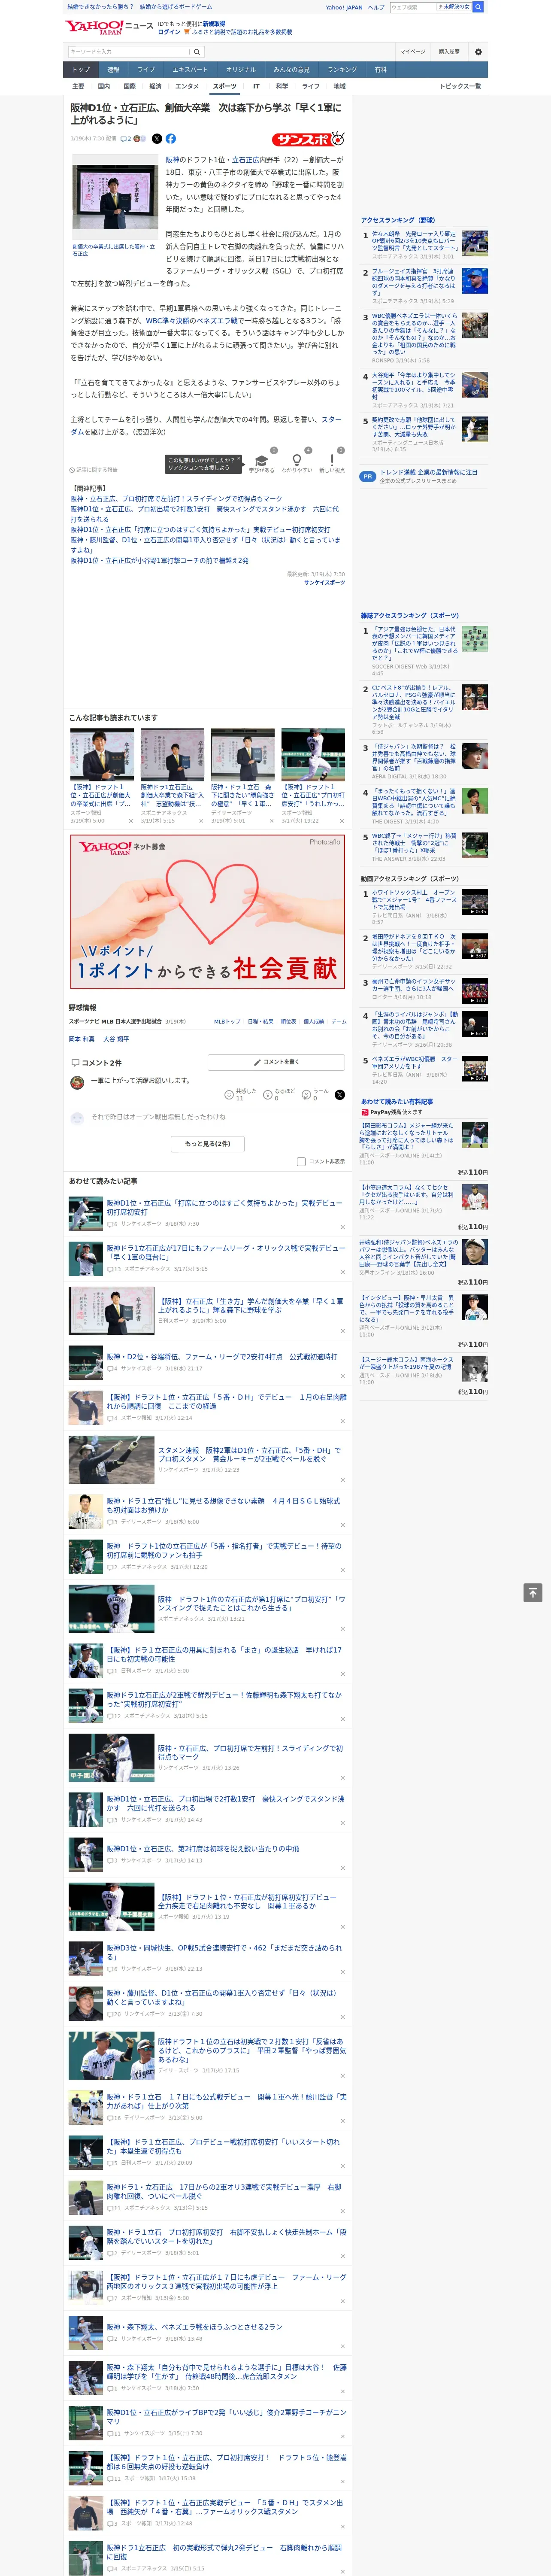Image resolution: width=551 pixels, height=2576 pixels.
Task: Select the エキスパート navigation tab
Action: click(x=190, y=70)
